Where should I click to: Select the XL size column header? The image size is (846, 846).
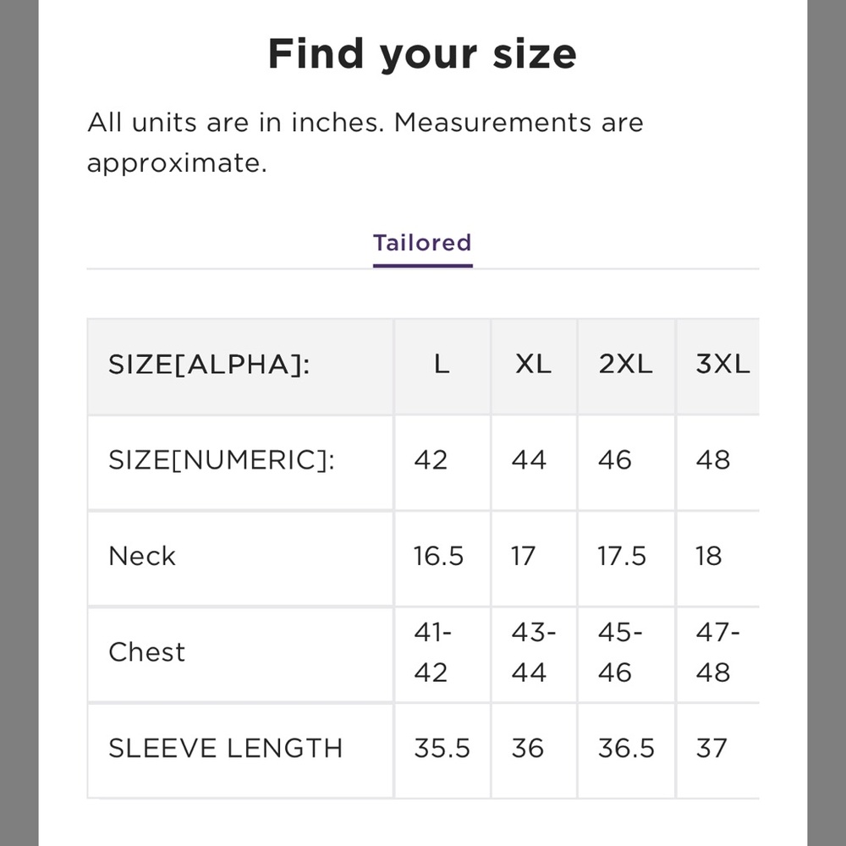[533, 365]
